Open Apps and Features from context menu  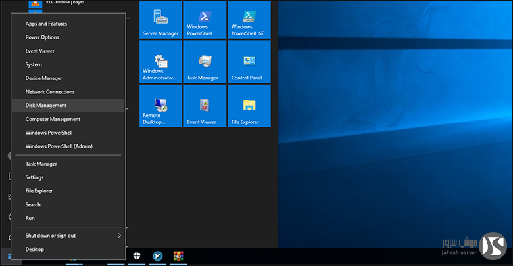click(68, 24)
